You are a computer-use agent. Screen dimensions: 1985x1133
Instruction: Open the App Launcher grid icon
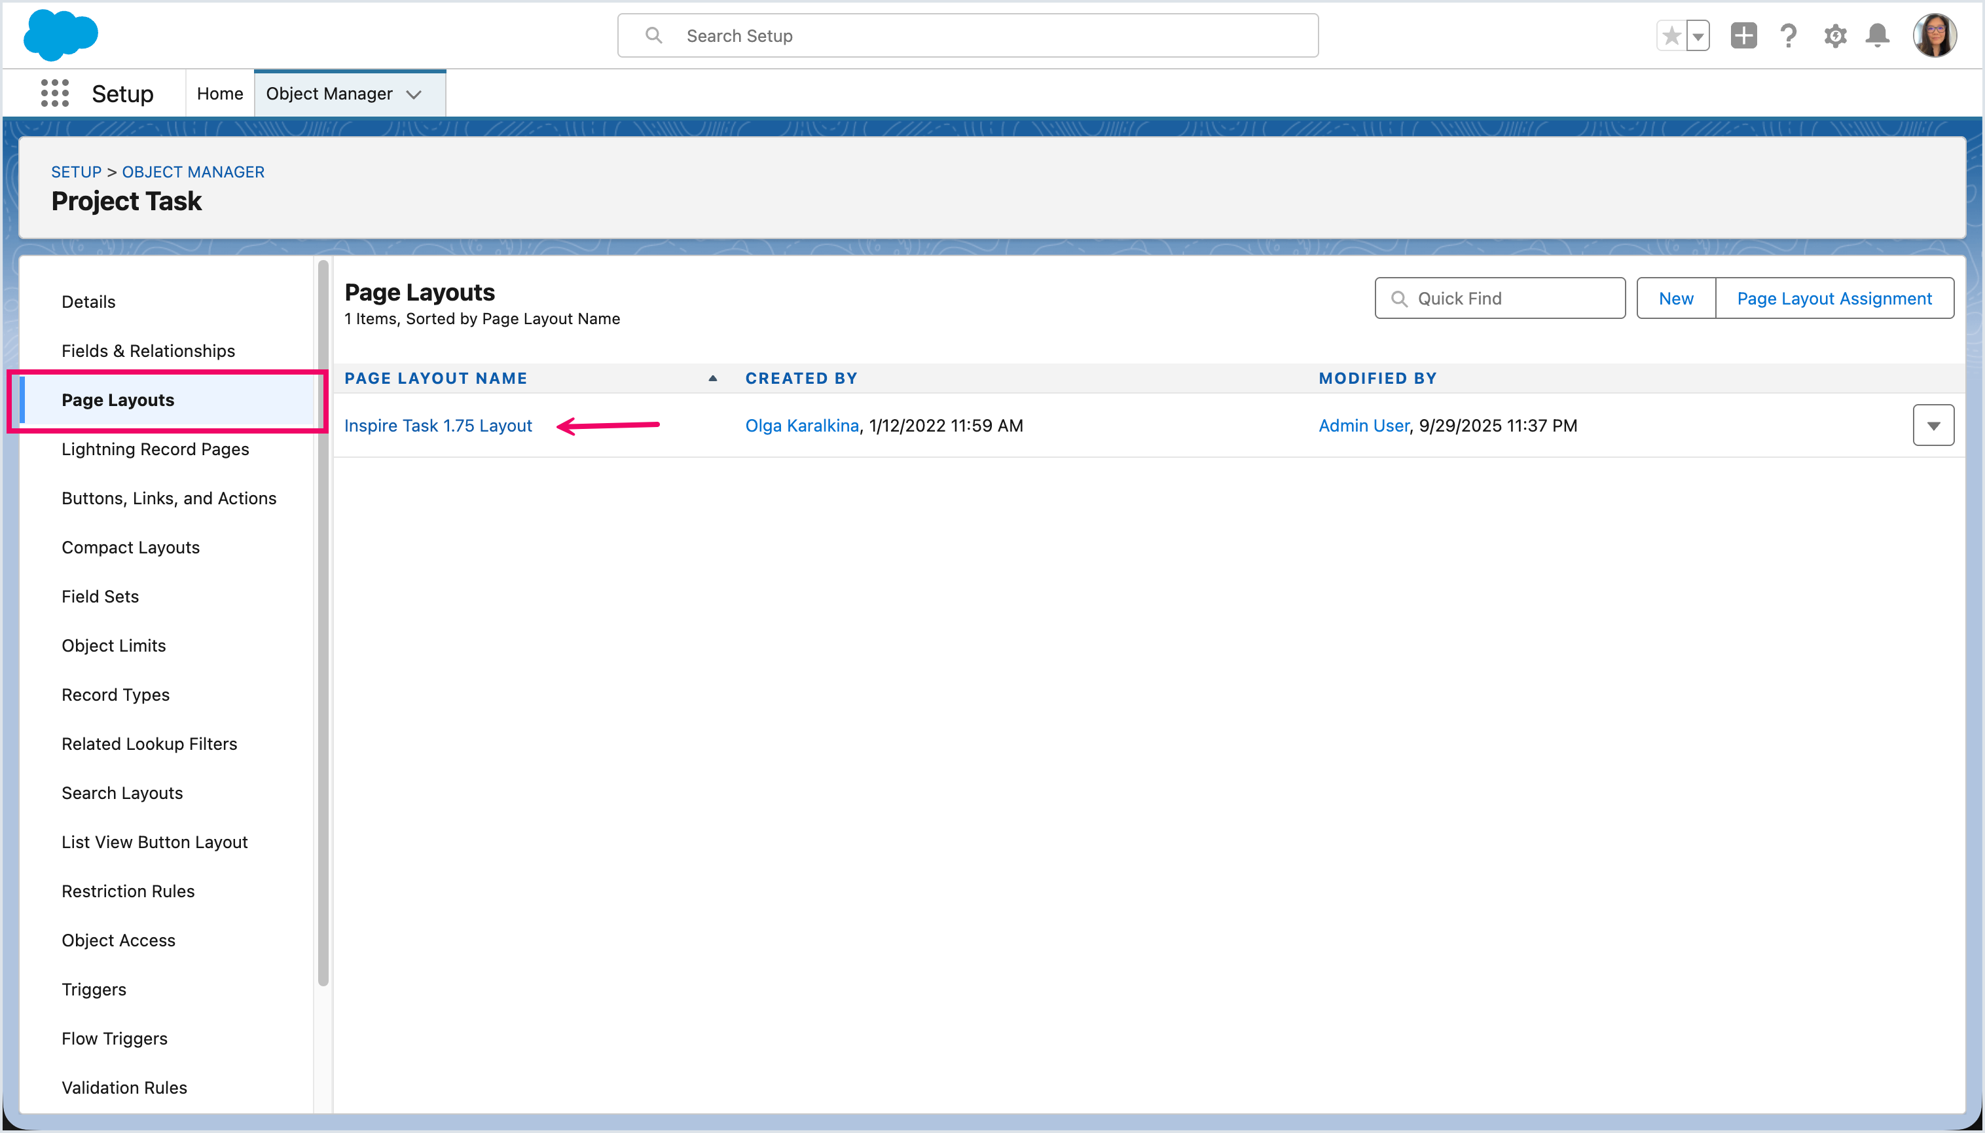point(54,94)
